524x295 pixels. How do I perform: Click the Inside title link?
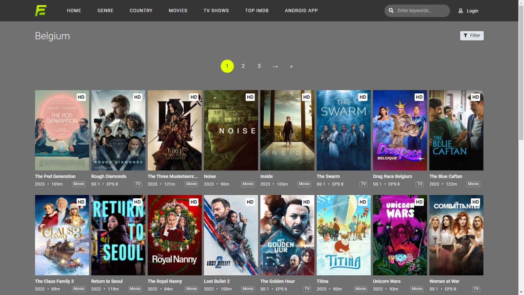pos(267,176)
